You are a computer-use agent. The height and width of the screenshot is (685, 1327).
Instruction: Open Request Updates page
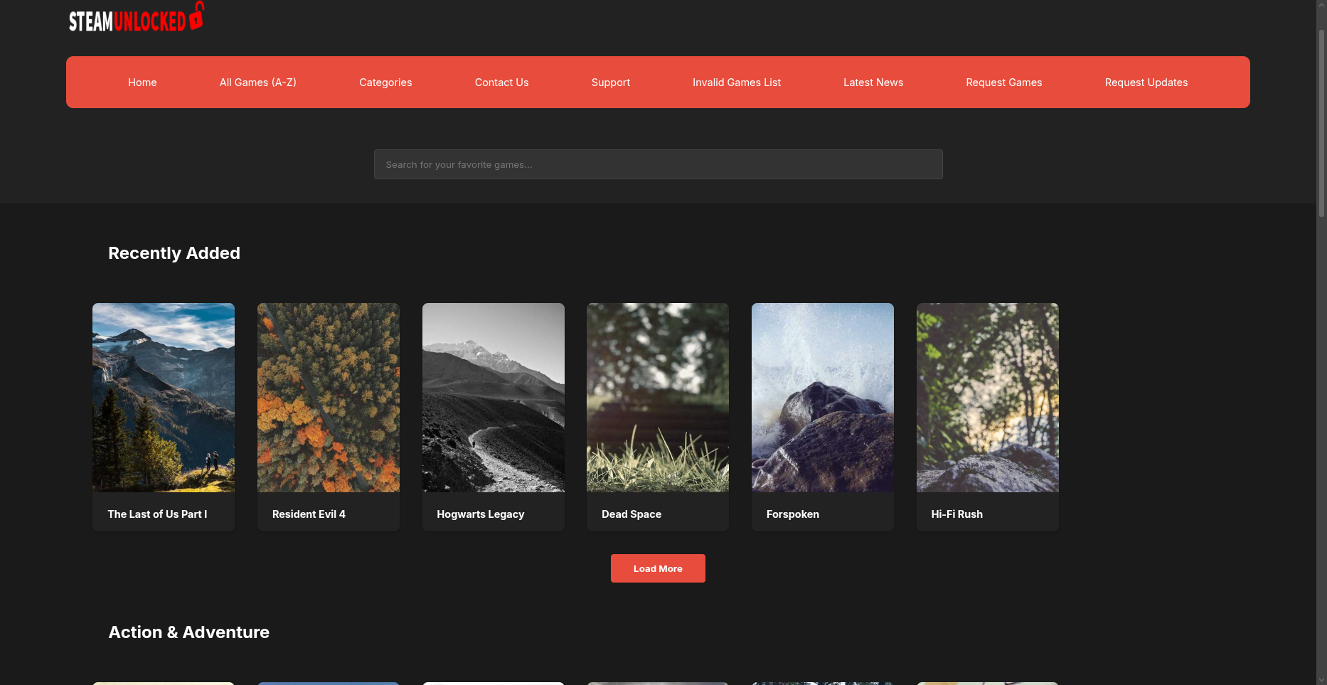coord(1146,83)
